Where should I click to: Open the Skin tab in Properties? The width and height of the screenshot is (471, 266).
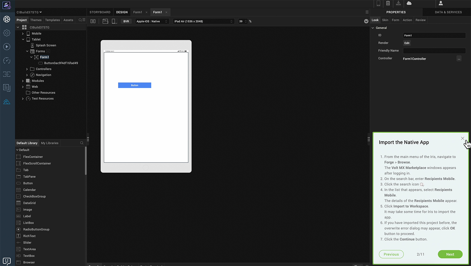click(x=385, y=20)
